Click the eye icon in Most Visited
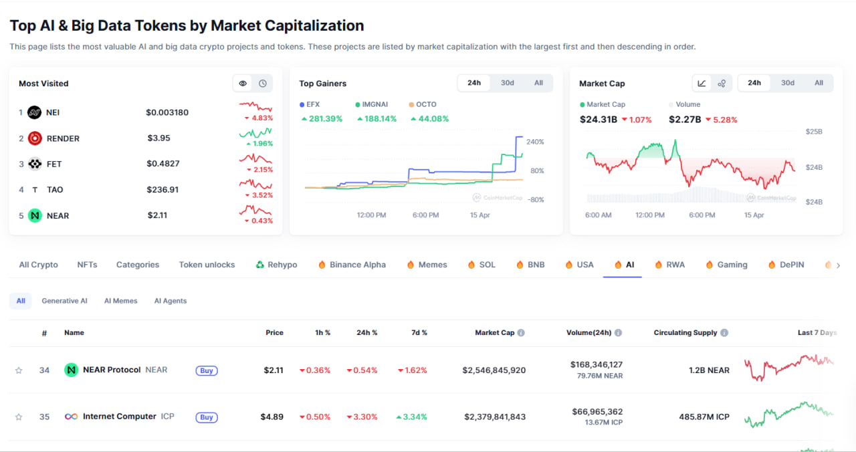 click(x=243, y=84)
